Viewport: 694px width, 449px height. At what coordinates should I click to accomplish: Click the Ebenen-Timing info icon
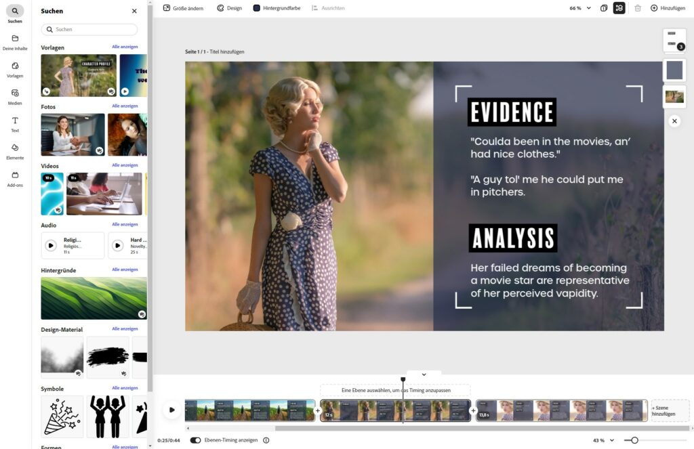[266, 440]
